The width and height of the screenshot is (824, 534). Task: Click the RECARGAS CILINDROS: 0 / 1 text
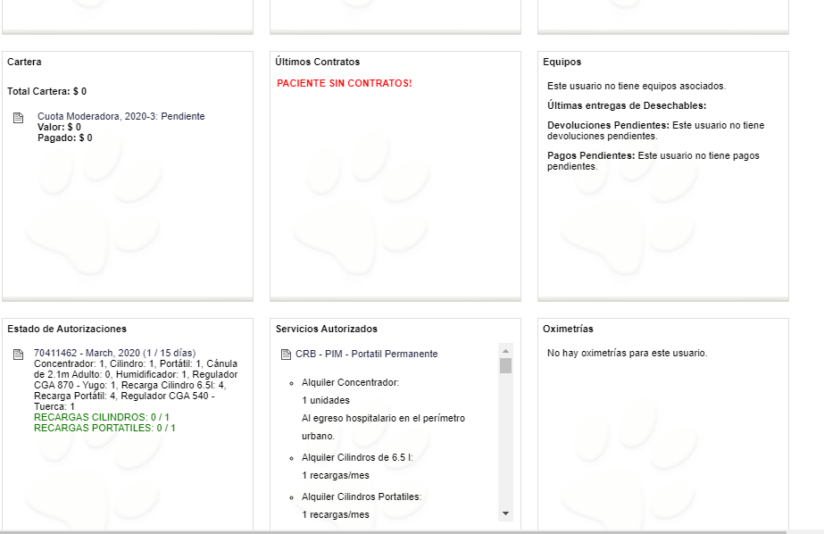pyautogui.click(x=102, y=417)
